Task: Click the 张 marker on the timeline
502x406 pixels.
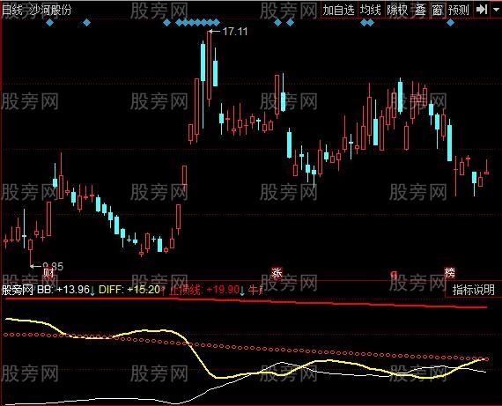Action: [277, 273]
